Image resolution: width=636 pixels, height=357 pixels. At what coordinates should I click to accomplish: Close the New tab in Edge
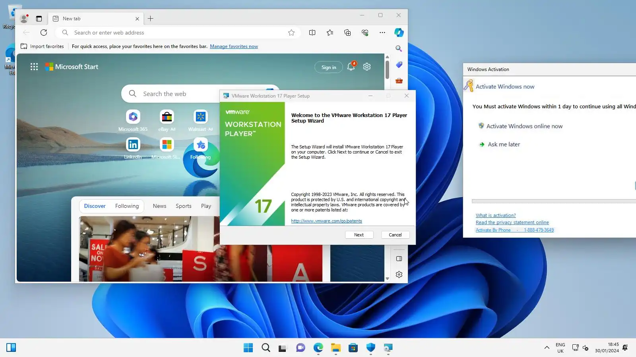click(x=137, y=19)
